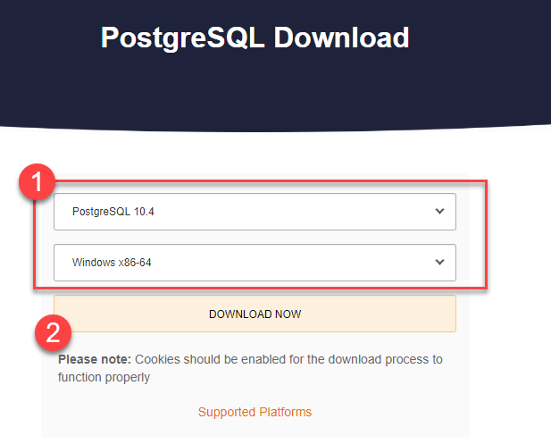Open the PostgreSQL 10.4 version dropdown

(x=255, y=212)
